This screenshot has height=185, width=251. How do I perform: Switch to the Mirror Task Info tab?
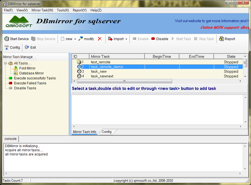[84, 132]
